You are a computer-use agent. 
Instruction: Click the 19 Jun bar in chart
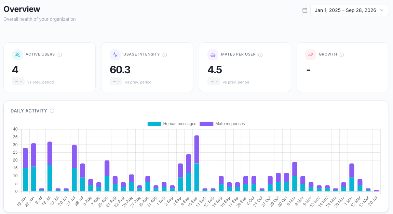pyautogui.click(x=25, y=170)
